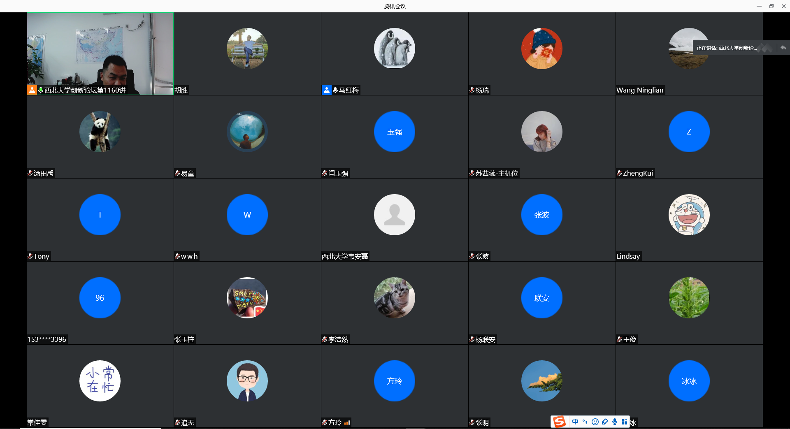Start voice input via microphone icon

[x=615, y=422]
